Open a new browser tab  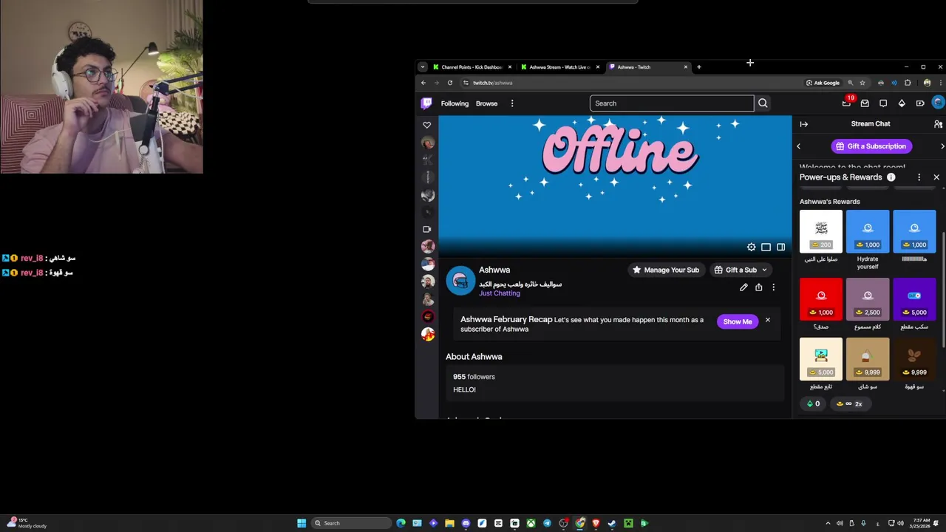click(x=698, y=67)
